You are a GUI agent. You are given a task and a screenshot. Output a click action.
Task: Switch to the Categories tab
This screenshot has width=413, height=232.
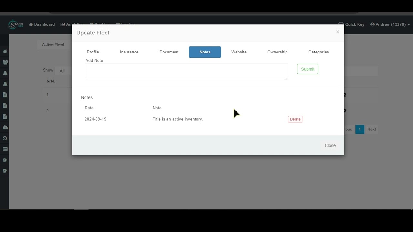[319, 52]
